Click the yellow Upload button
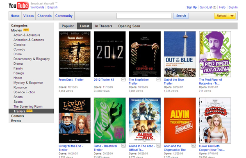Viewport: 246px width, 158px height. point(222,16)
